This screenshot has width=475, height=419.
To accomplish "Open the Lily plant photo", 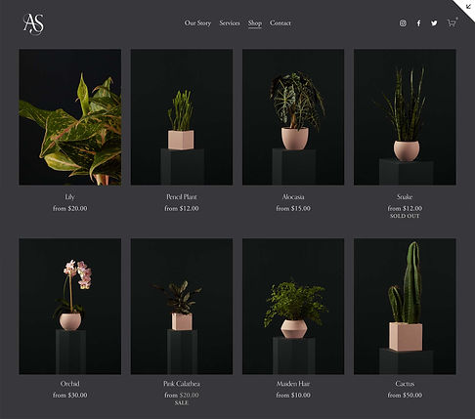I will click(70, 117).
